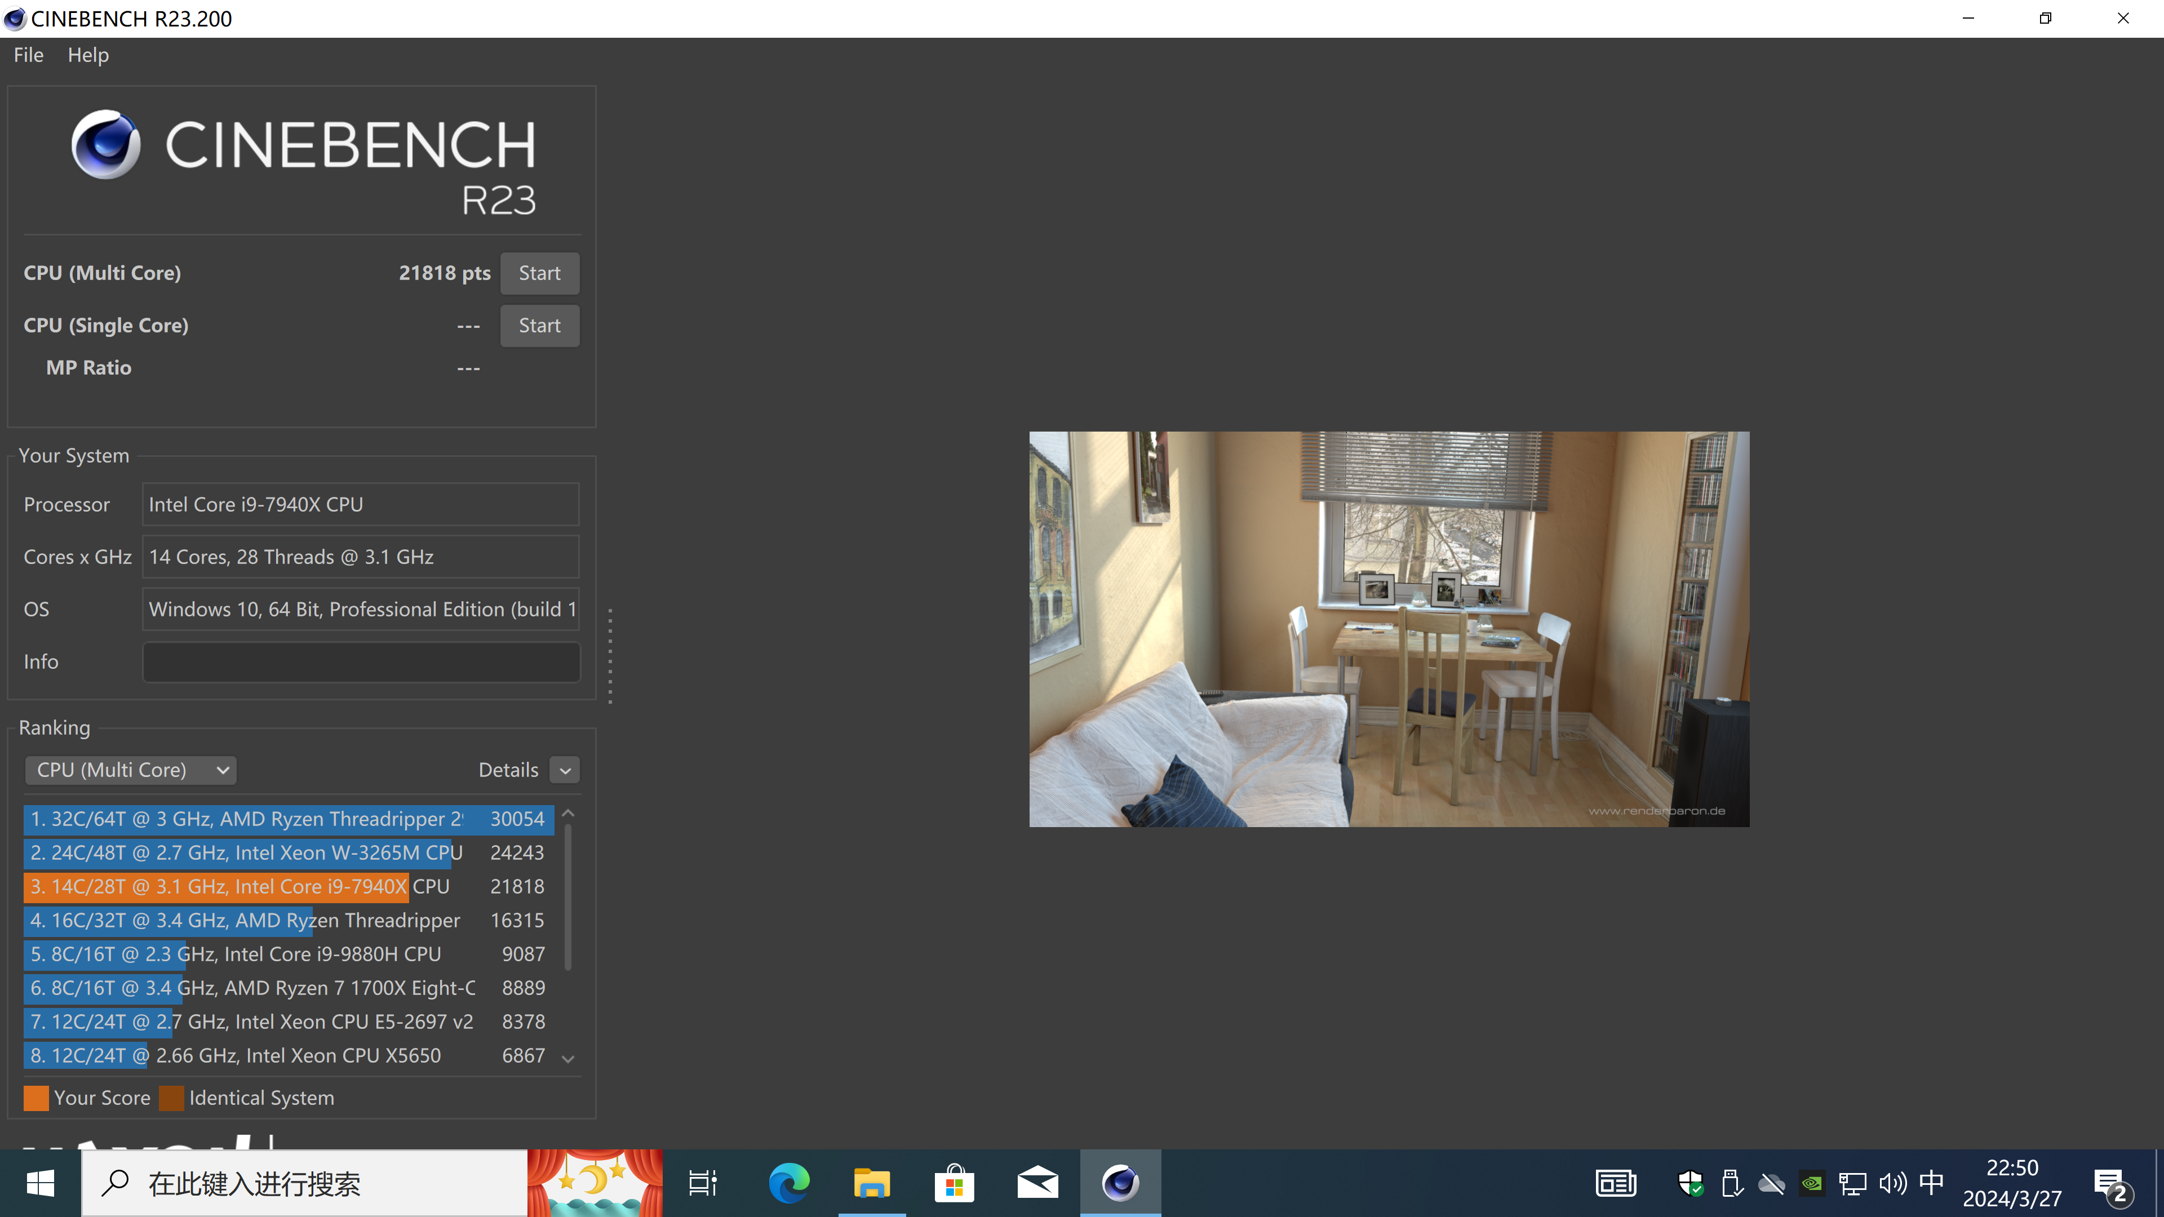Image resolution: width=2164 pixels, height=1217 pixels.
Task: Click the Cinebench taskbar icon
Action: (x=1121, y=1183)
